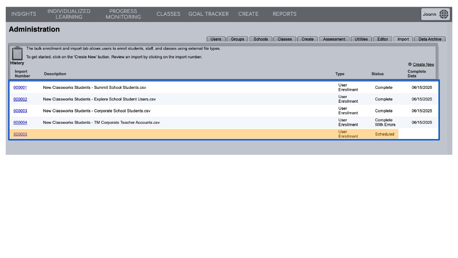
Task: Click the Joann name label
Action: click(x=429, y=14)
